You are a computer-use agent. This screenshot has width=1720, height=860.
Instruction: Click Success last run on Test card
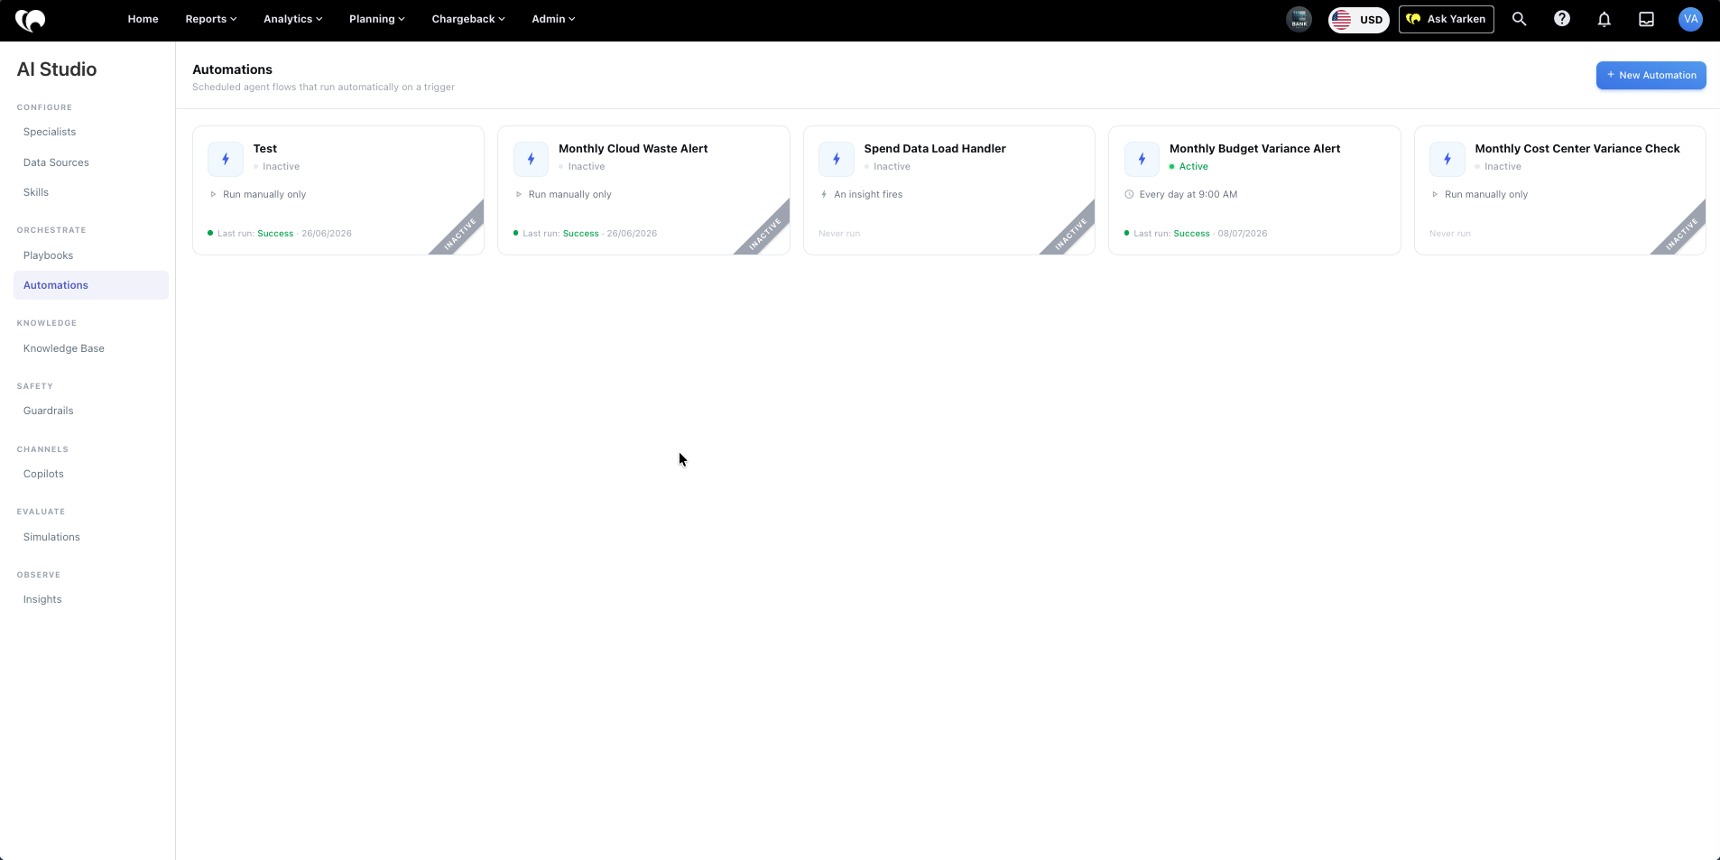point(275,234)
